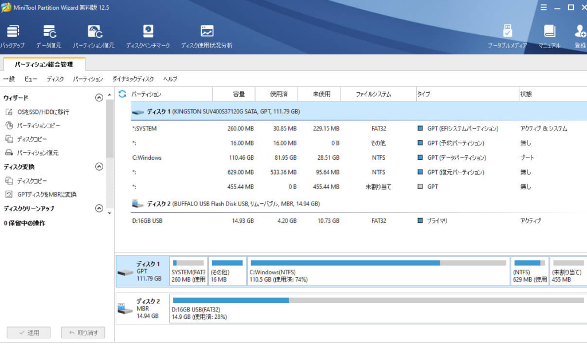The width and height of the screenshot is (587, 351).
Task: Open the 一般 menu
Action: (9, 79)
